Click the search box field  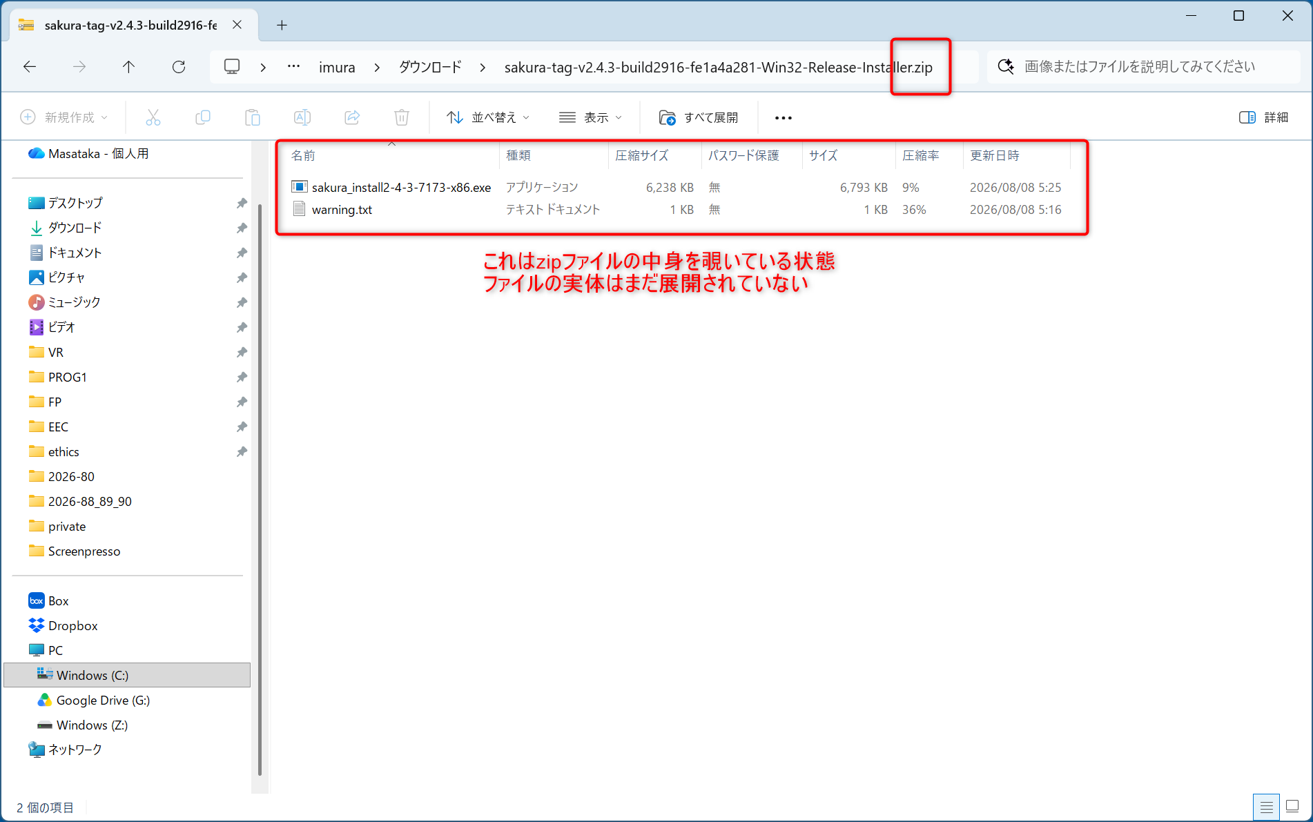[1143, 67]
